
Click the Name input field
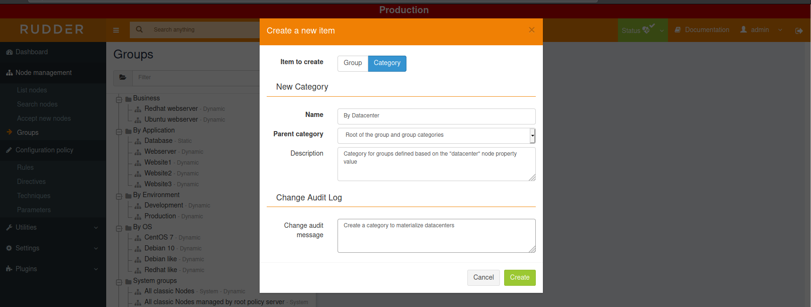click(437, 116)
